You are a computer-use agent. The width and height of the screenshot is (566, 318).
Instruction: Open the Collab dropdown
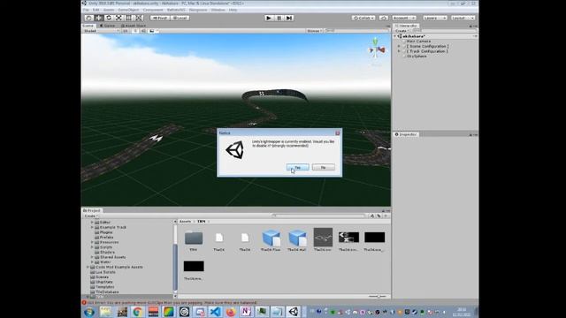pos(363,18)
